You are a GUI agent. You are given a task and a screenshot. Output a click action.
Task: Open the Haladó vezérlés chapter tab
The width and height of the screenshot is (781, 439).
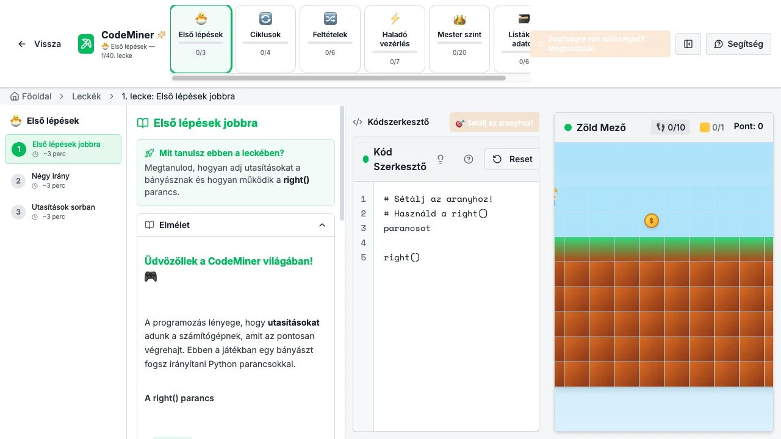395,39
